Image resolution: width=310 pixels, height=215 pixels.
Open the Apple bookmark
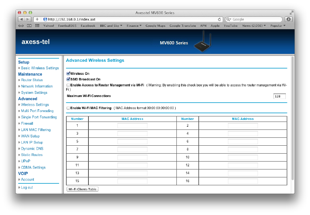tap(215, 26)
